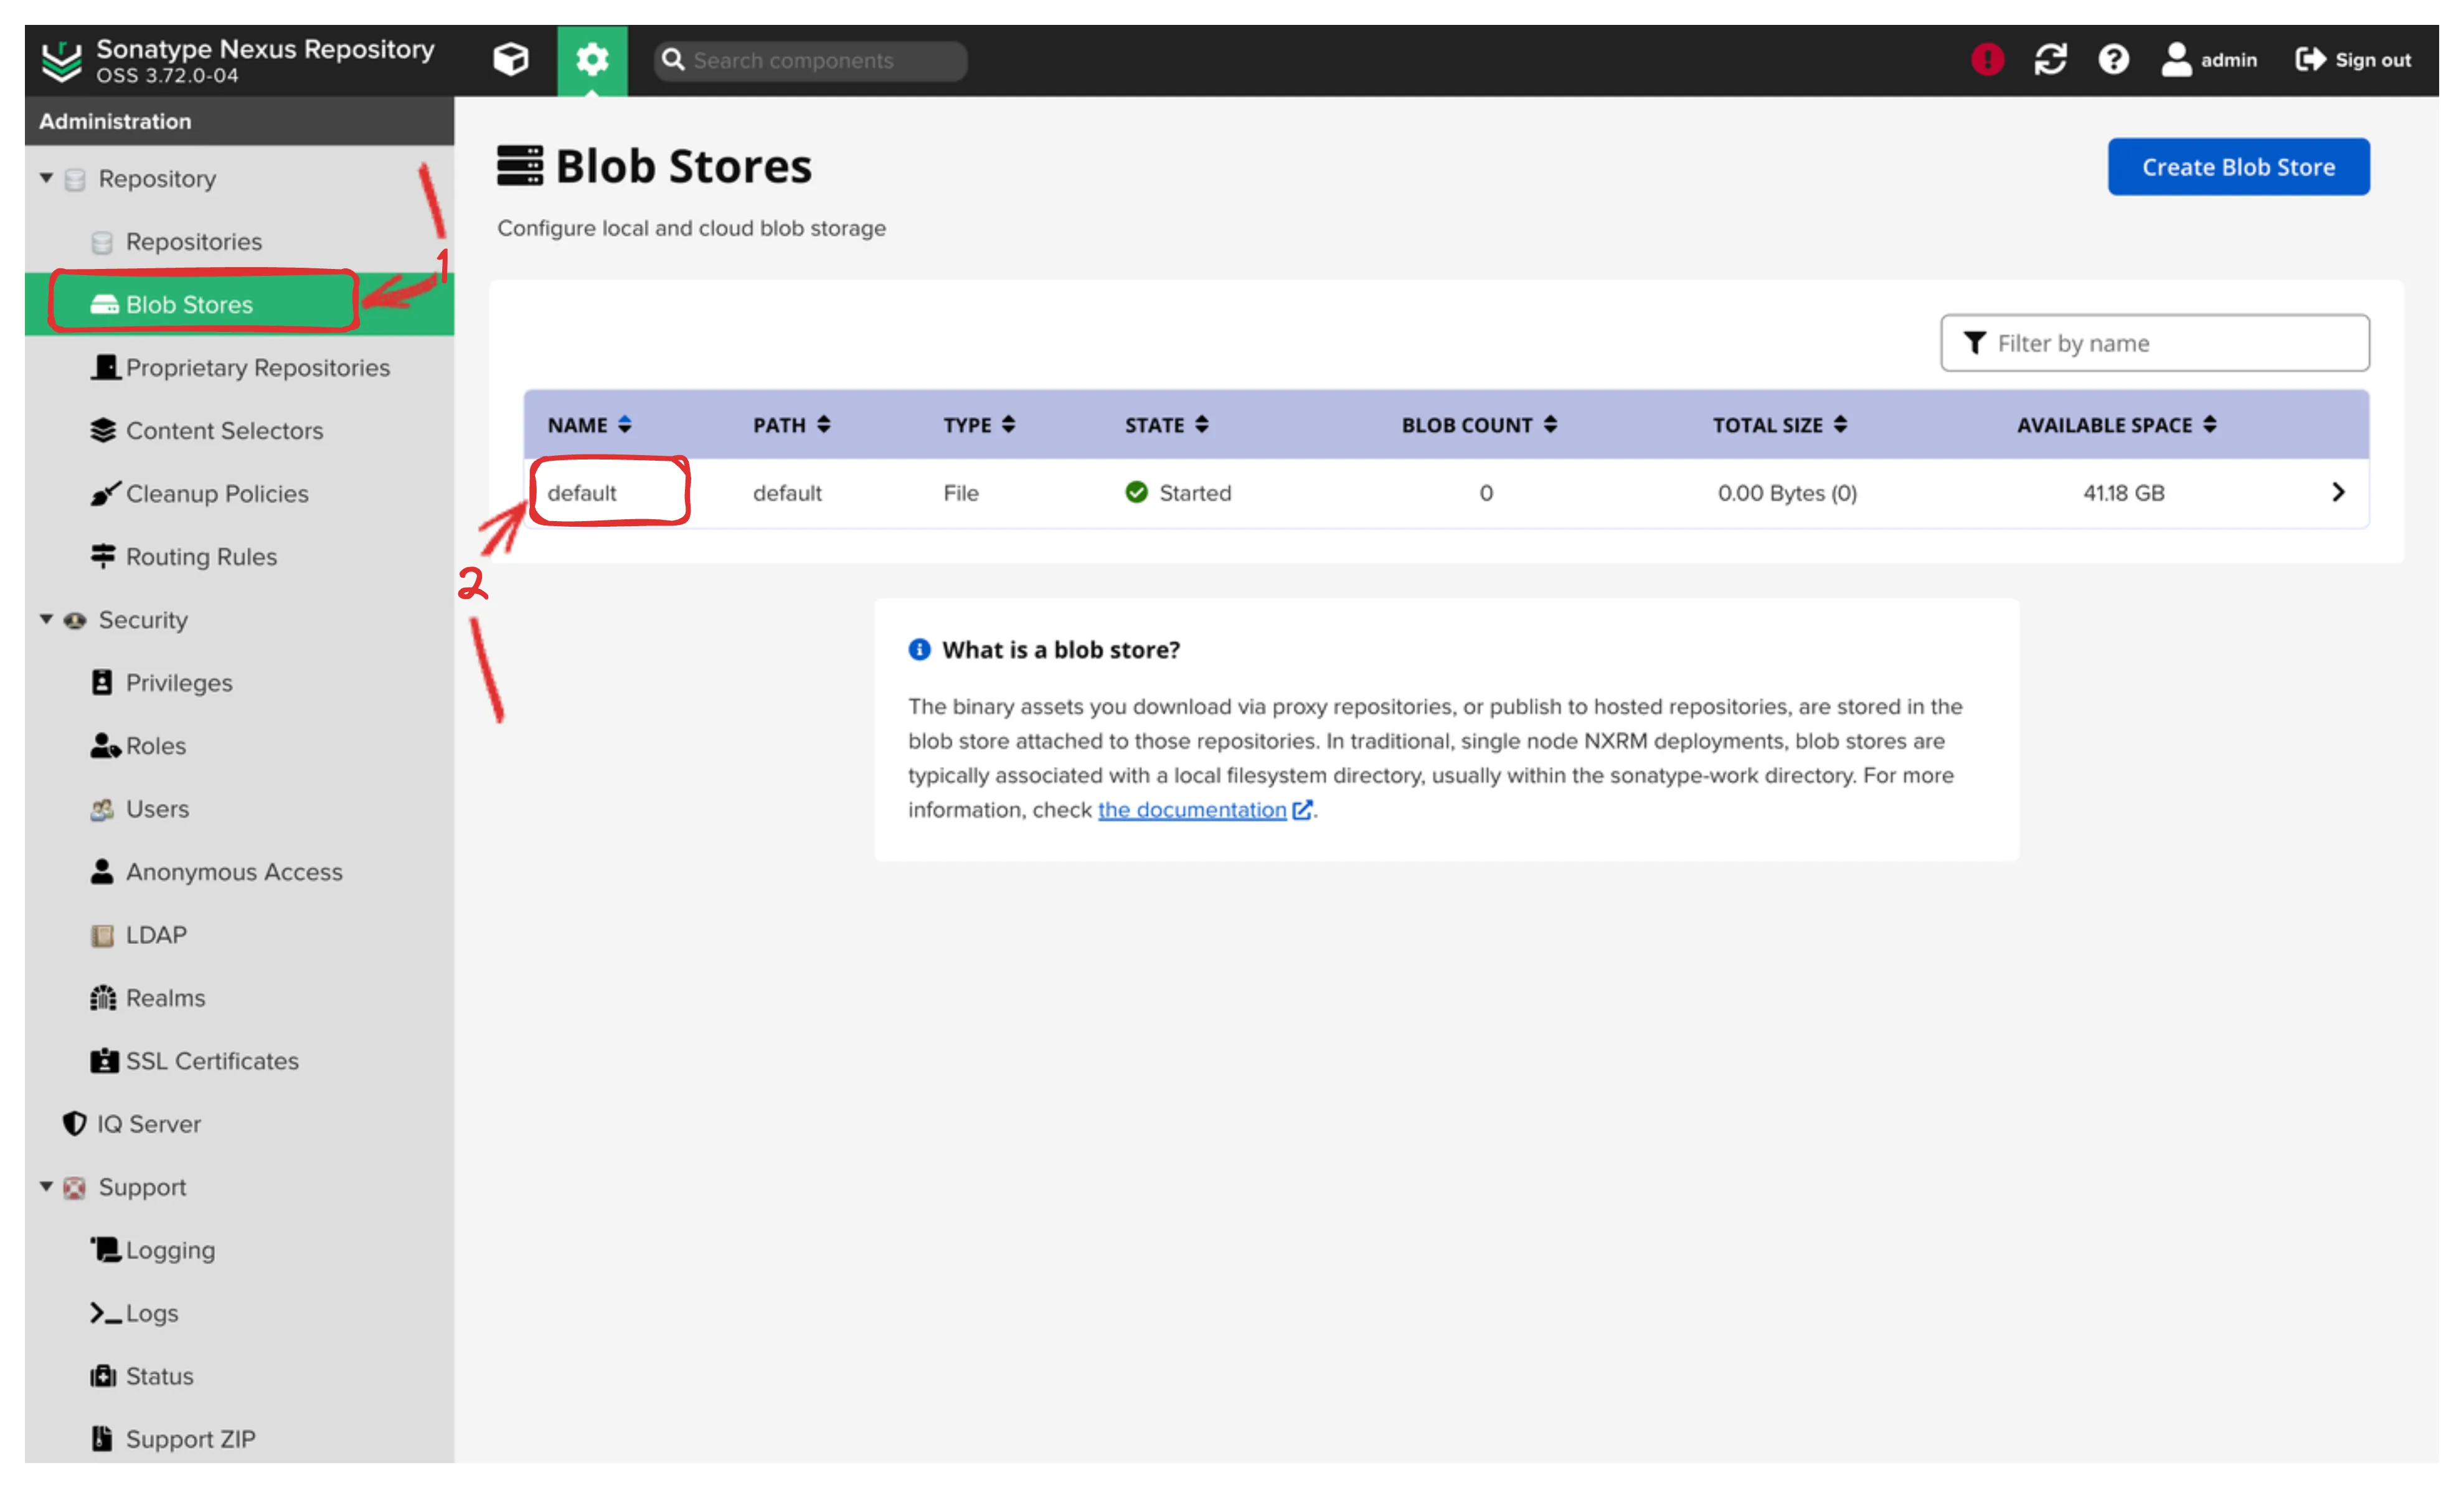Click the 41.18 GB available space value
The height and width of the screenshot is (1488, 2464).
[x=2123, y=493]
